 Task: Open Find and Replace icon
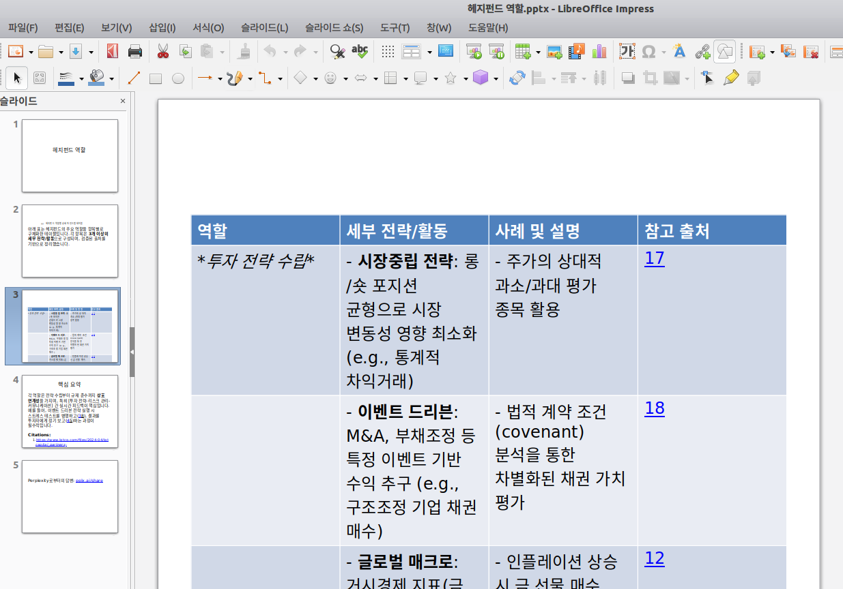pos(337,51)
